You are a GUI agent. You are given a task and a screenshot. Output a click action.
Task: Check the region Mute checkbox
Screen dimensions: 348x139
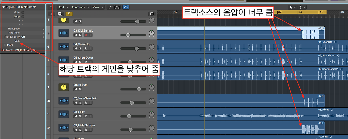coord(23,12)
